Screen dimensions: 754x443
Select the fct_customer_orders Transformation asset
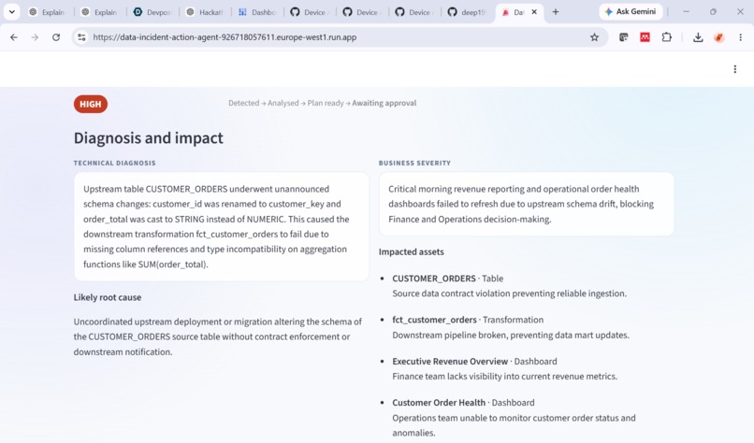468,320
